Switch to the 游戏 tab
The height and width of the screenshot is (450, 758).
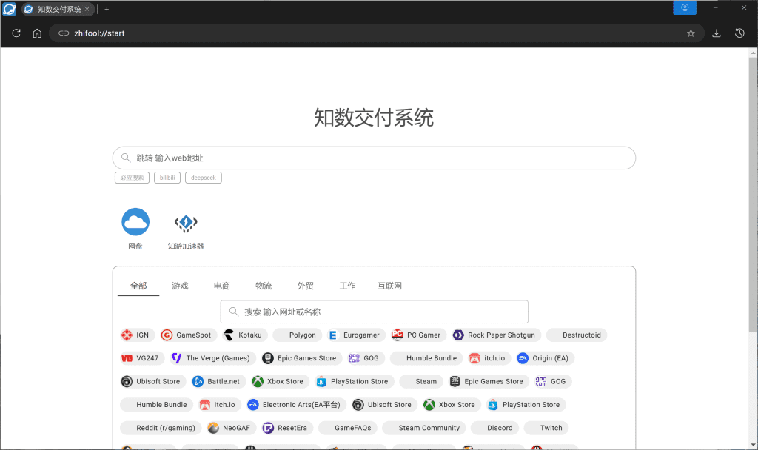point(180,286)
